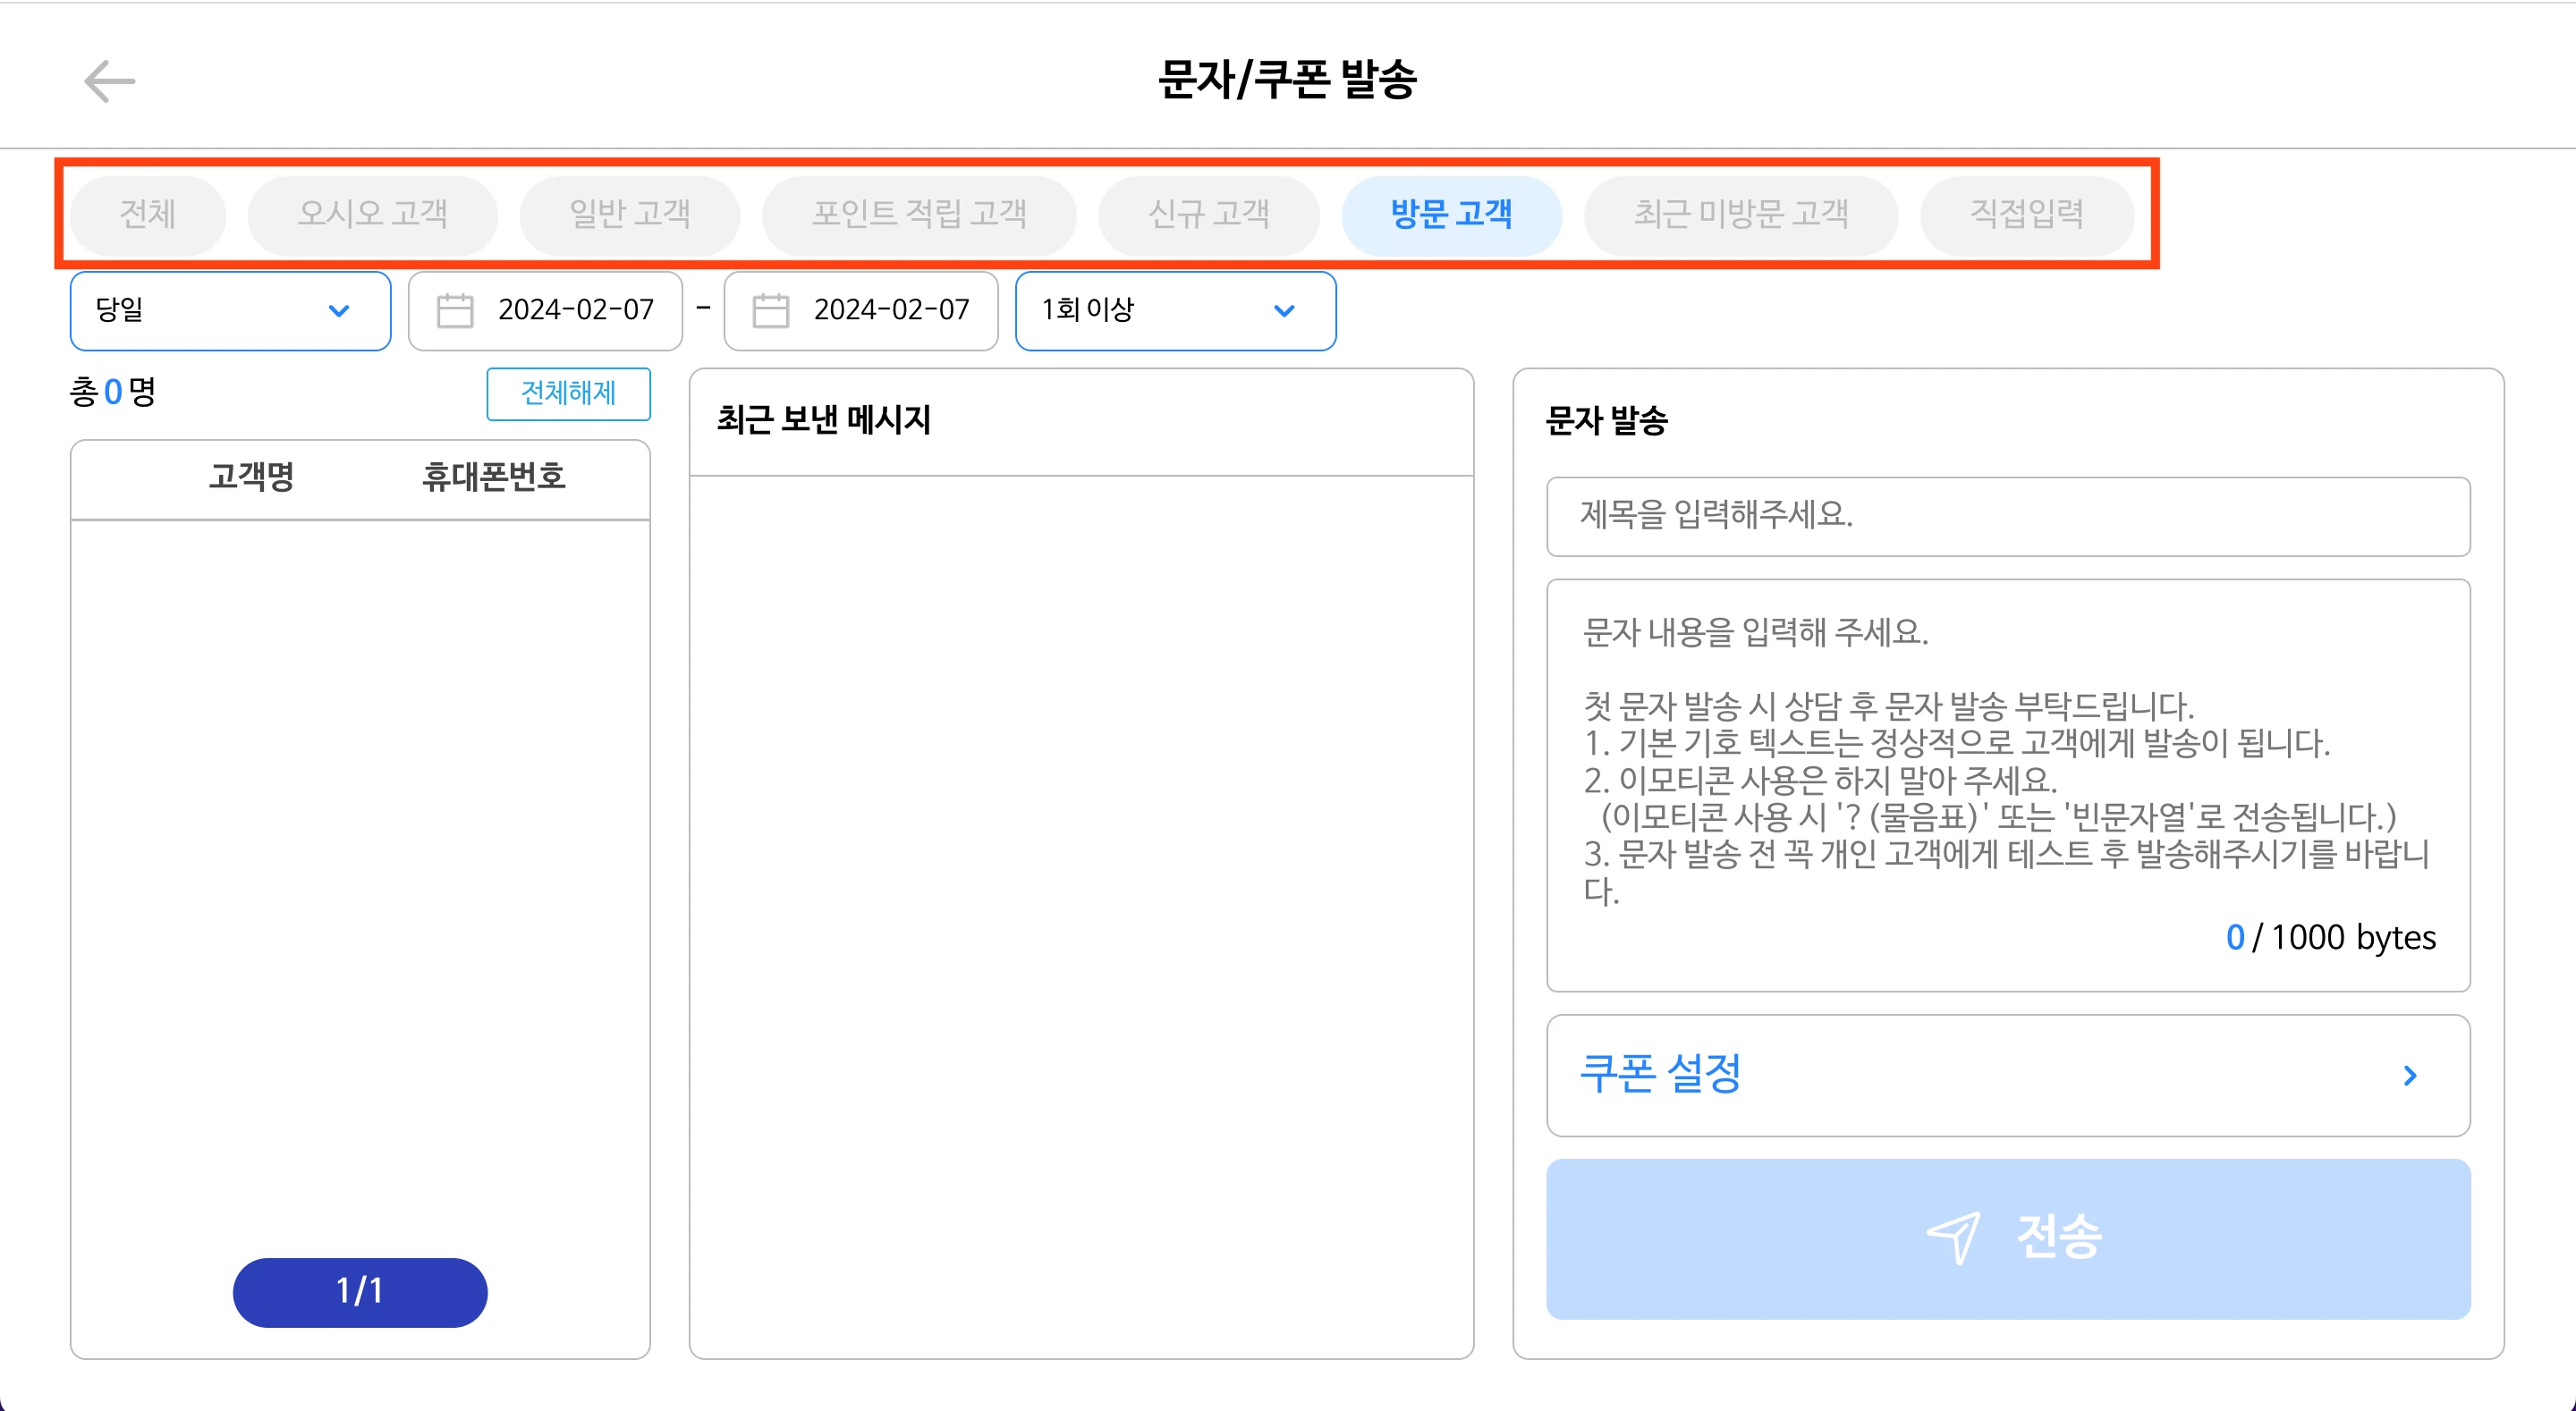The image size is (2576, 1411).
Task: Open 쿠폰 설정 coupon settings
Action: coord(2008,1075)
